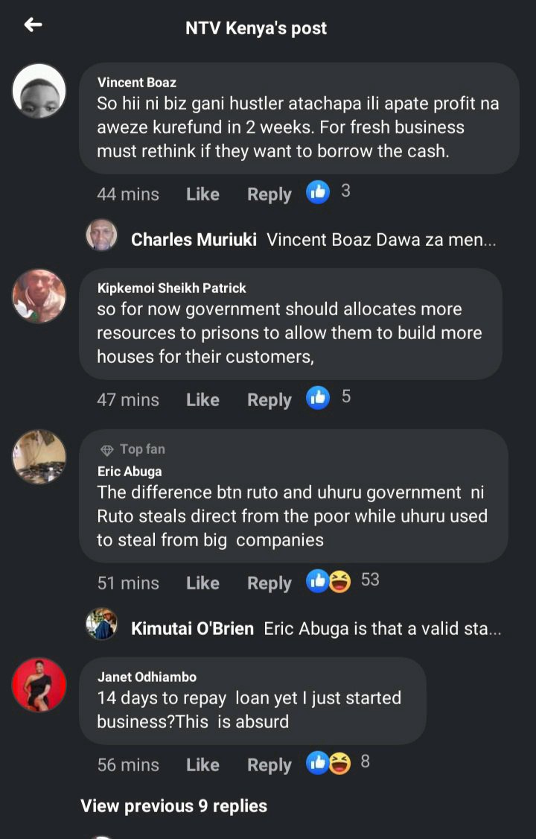The image size is (536, 839).
Task: Tap the back arrow icon
Action: 33,25
